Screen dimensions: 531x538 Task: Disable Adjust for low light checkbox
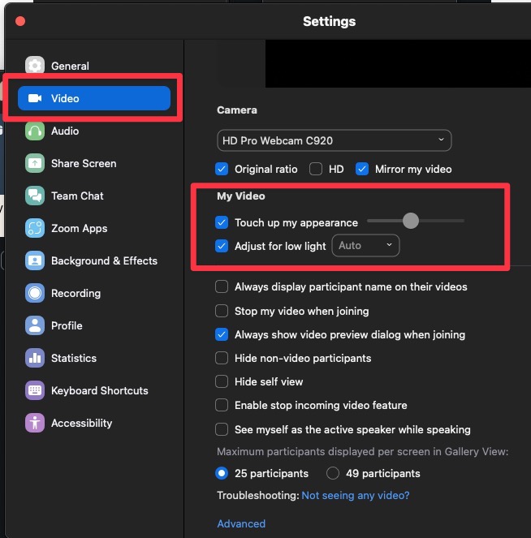222,246
